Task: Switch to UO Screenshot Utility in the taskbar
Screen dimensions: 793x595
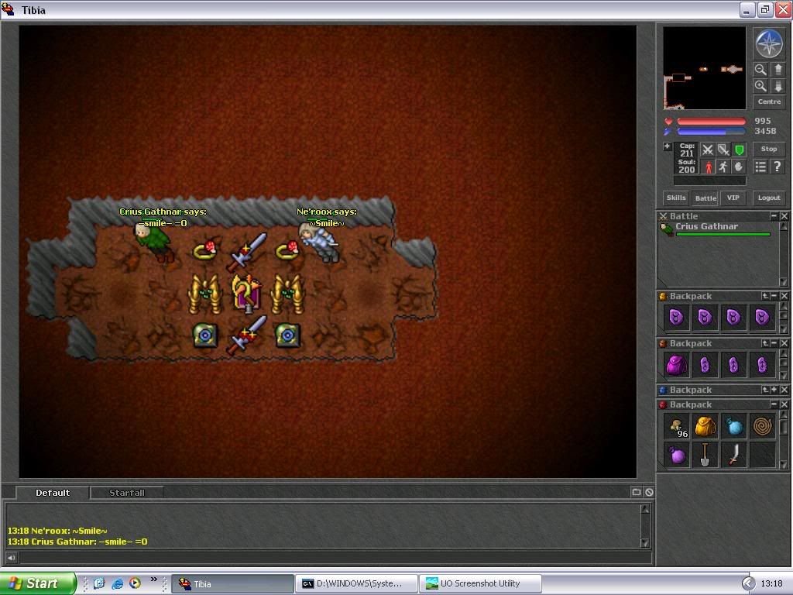Action: click(480, 583)
